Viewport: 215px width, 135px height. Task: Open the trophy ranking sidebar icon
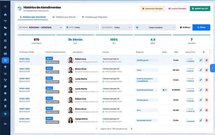coord(5,67)
